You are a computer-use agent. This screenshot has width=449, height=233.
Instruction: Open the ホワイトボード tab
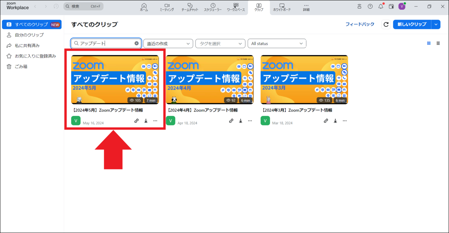click(282, 7)
